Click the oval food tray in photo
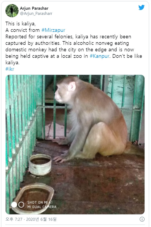Screen dimensions: 151x227 pyautogui.click(x=33, y=198)
